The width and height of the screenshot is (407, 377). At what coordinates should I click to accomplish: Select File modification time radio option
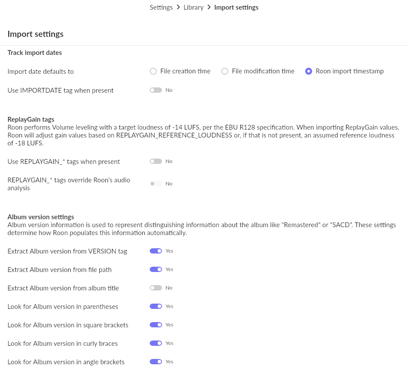click(x=225, y=71)
